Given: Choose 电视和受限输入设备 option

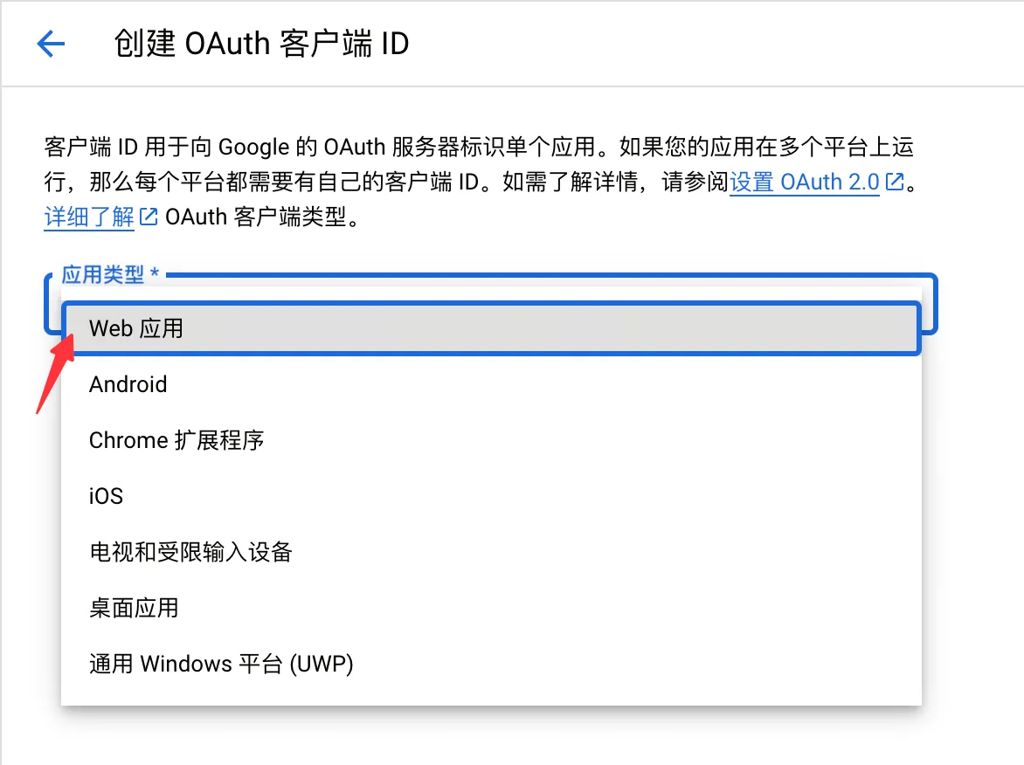Looking at the screenshot, I should (x=491, y=552).
